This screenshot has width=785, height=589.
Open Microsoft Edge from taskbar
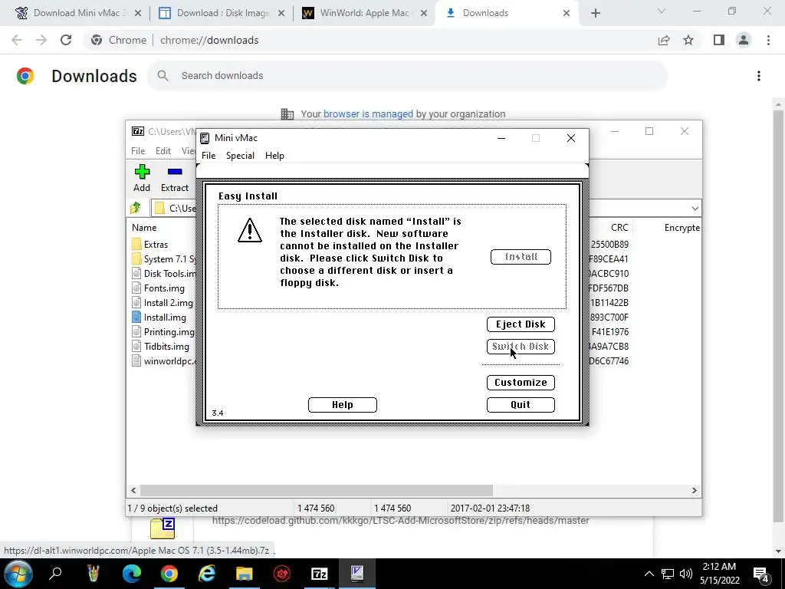(132, 574)
